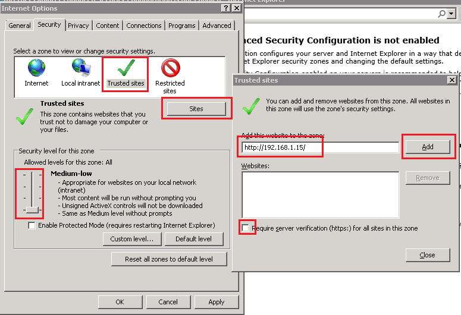Close the Trusted sites dialog
Image resolution: width=461 pixels, height=315 pixels.
click(x=427, y=255)
